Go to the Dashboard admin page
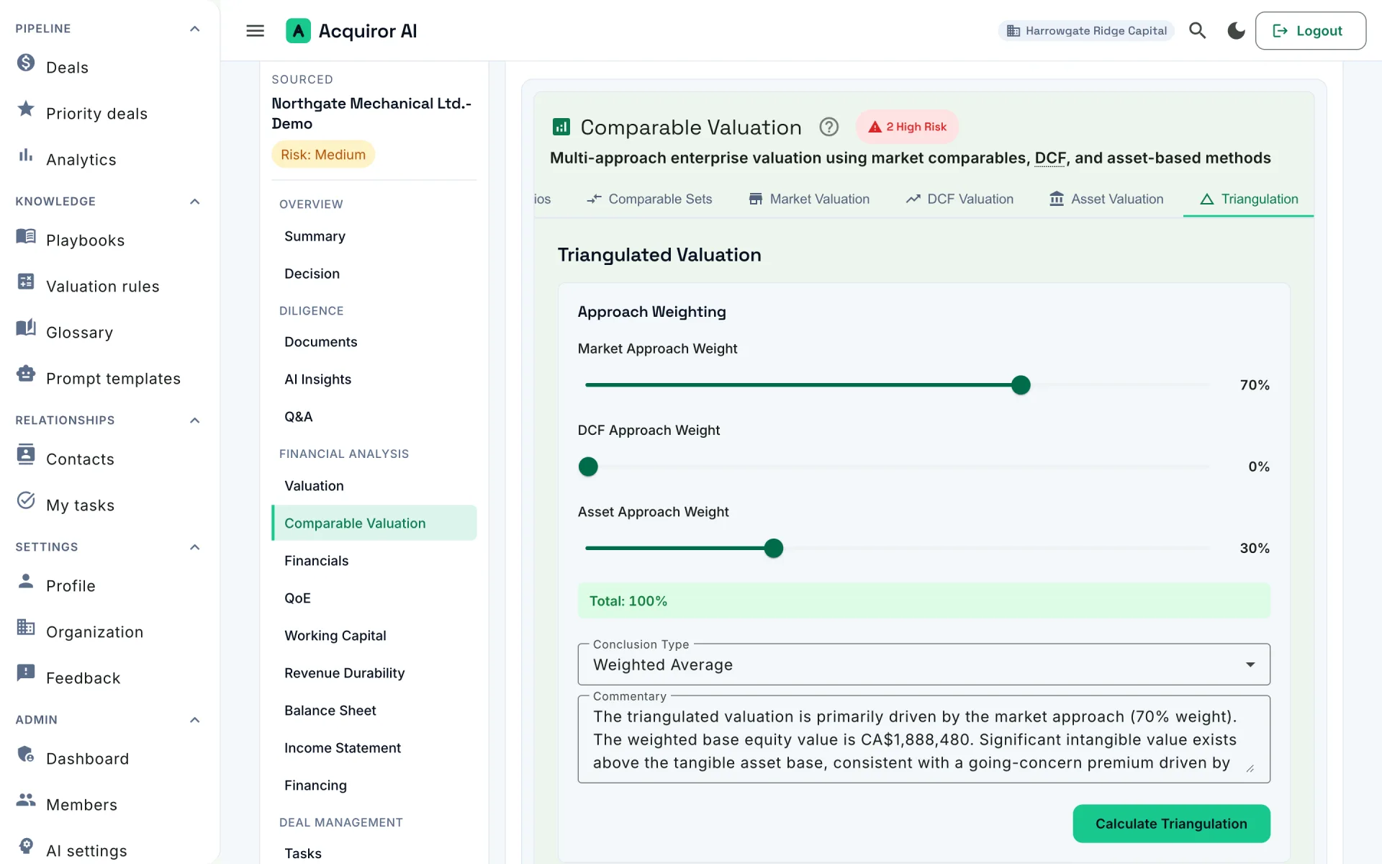Screen dimensions: 1382x864 coord(87,759)
